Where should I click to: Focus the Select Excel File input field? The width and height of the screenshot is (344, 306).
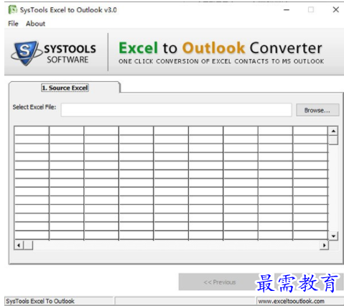click(x=177, y=110)
